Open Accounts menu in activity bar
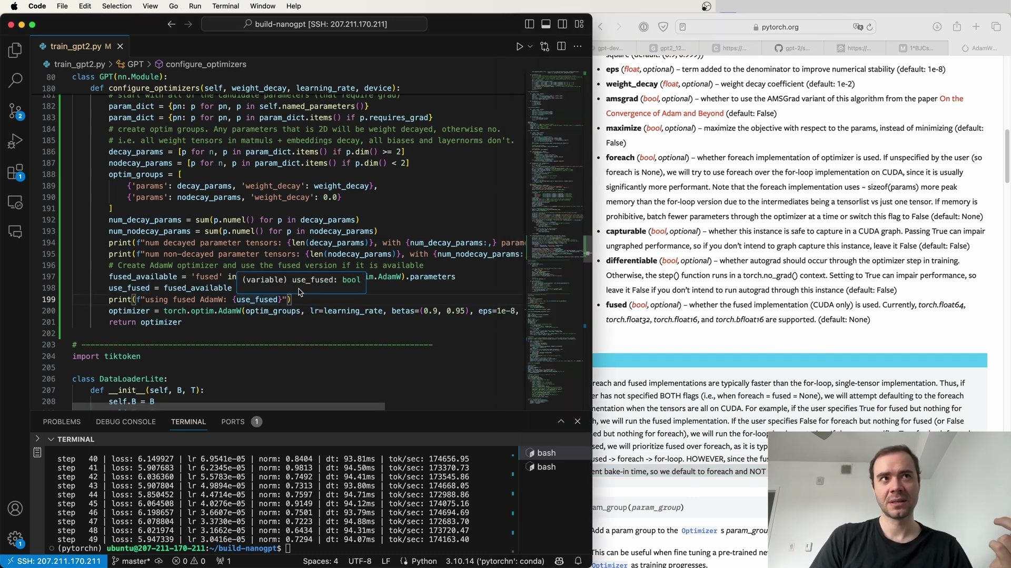This screenshot has height=568, width=1011. pos(15,509)
